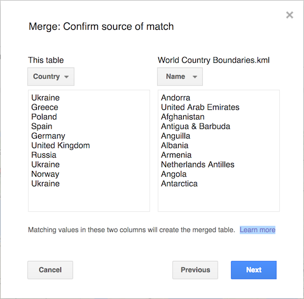Screen dimensions: 304x299
Task: Click Antigua & Barbuda entry
Action: (x=195, y=127)
